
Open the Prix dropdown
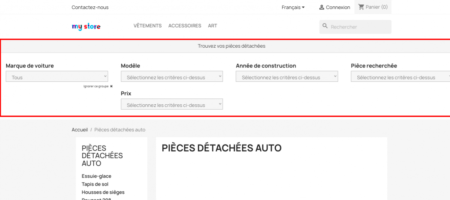point(172,104)
